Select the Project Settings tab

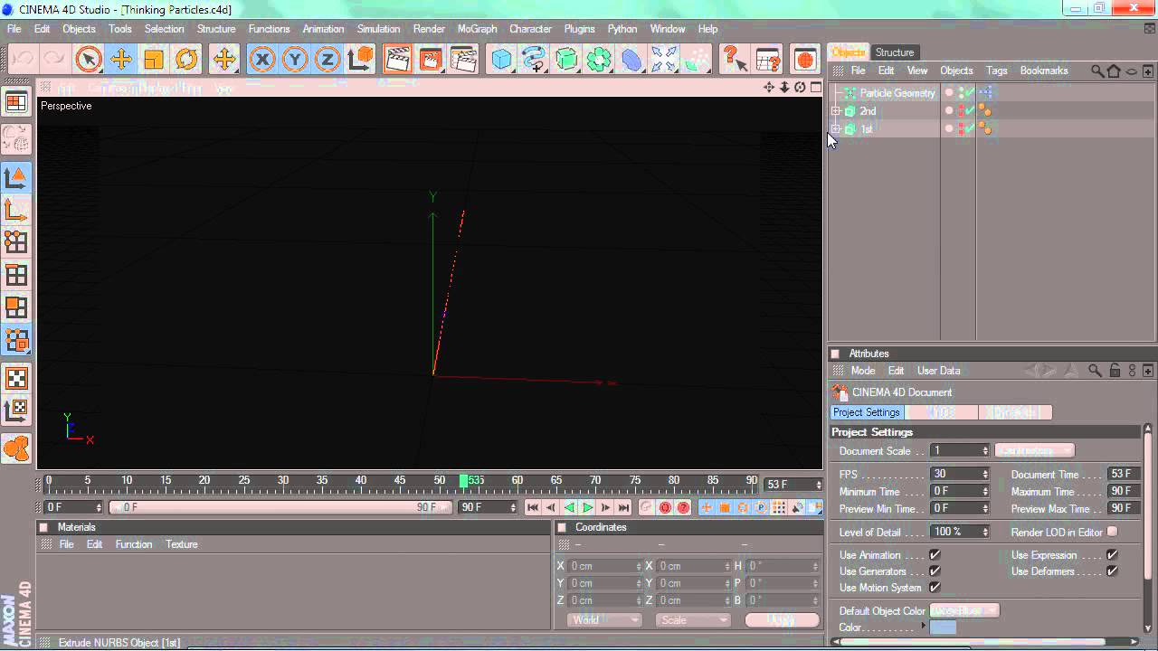tap(867, 412)
